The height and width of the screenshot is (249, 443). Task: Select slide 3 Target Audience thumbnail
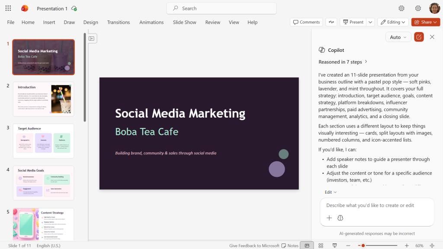click(x=44, y=141)
